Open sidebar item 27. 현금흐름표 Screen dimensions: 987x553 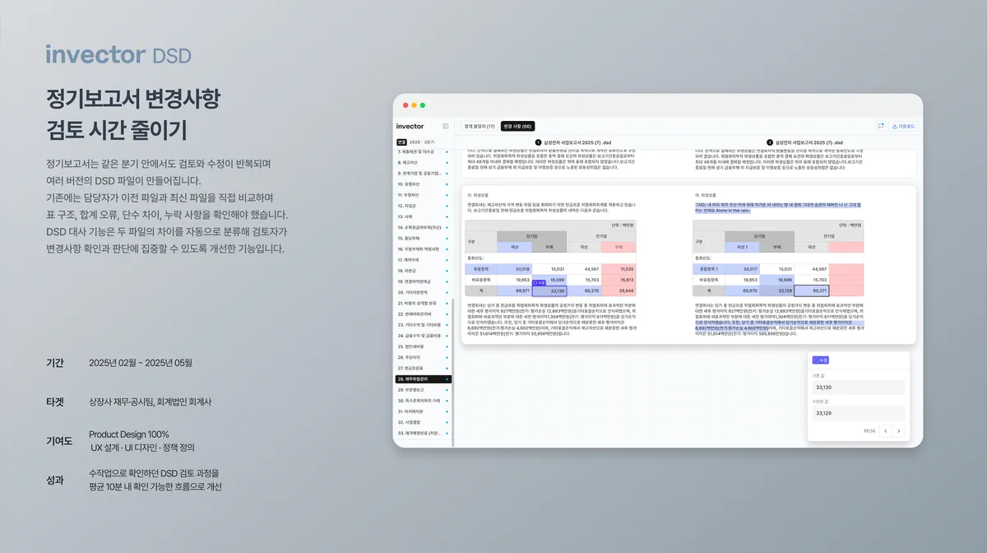pos(424,368)
